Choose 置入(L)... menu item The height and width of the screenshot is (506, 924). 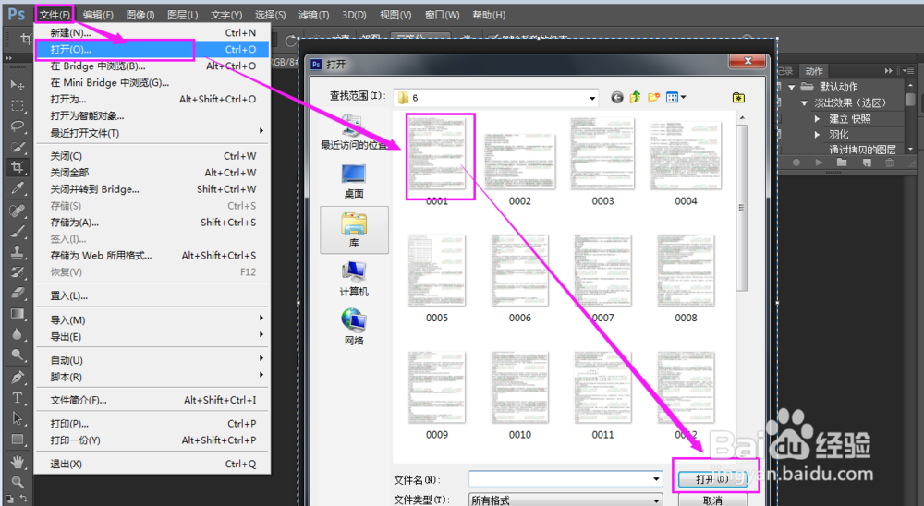(x=152, y=296)
